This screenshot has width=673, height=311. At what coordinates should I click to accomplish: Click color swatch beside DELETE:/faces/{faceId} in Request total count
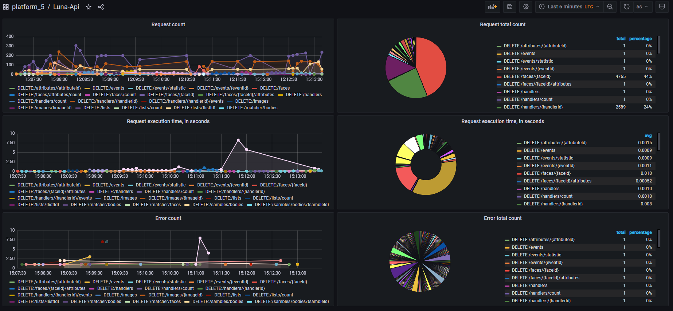499,77
